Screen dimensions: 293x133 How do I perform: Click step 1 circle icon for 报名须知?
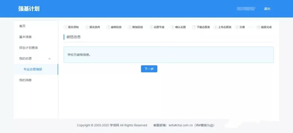tap(65, 27)
